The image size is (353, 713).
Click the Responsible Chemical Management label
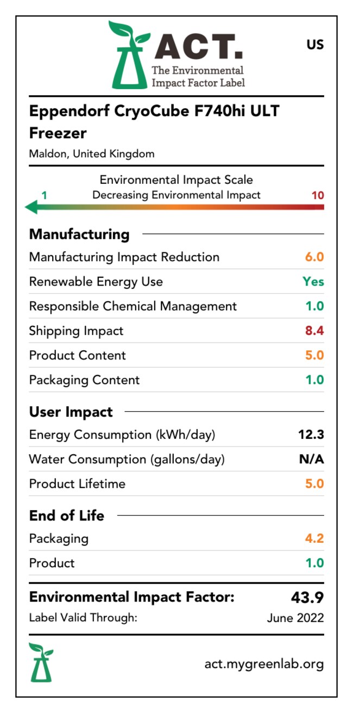click(x=133, y=306)
